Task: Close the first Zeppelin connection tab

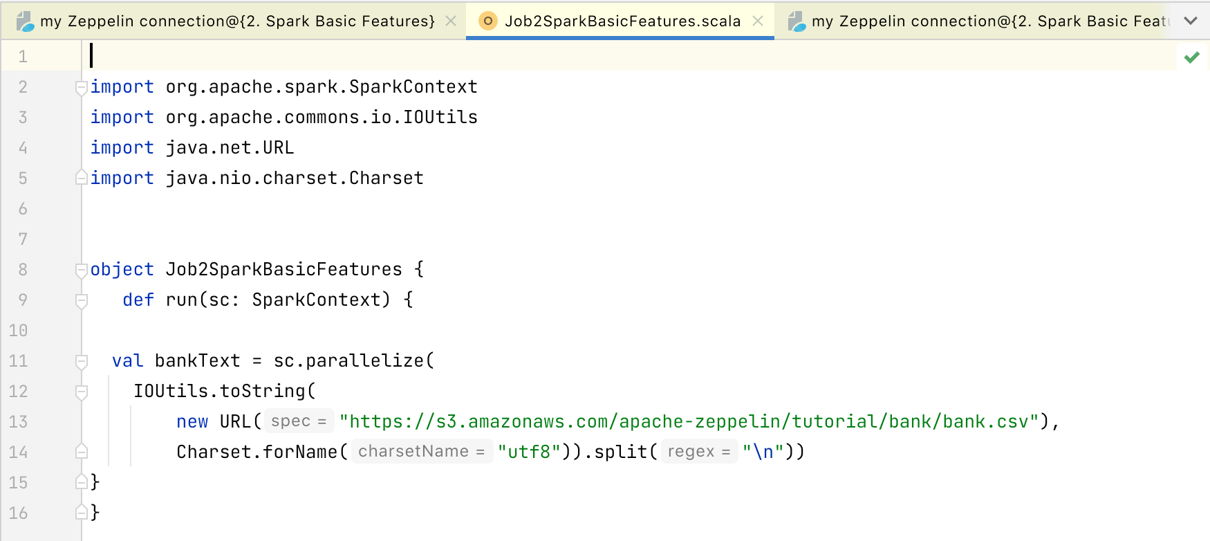Action: (451, 21)
